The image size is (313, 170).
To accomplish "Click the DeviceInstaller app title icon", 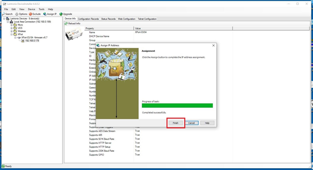I will 4,4.
